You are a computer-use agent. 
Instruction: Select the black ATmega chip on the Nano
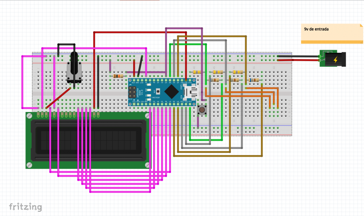point(172,92)
